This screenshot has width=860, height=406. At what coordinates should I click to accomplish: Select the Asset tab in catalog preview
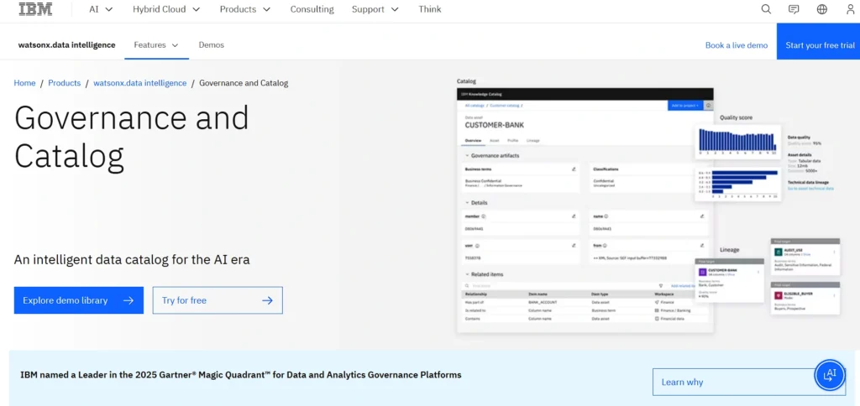[494, 141]
